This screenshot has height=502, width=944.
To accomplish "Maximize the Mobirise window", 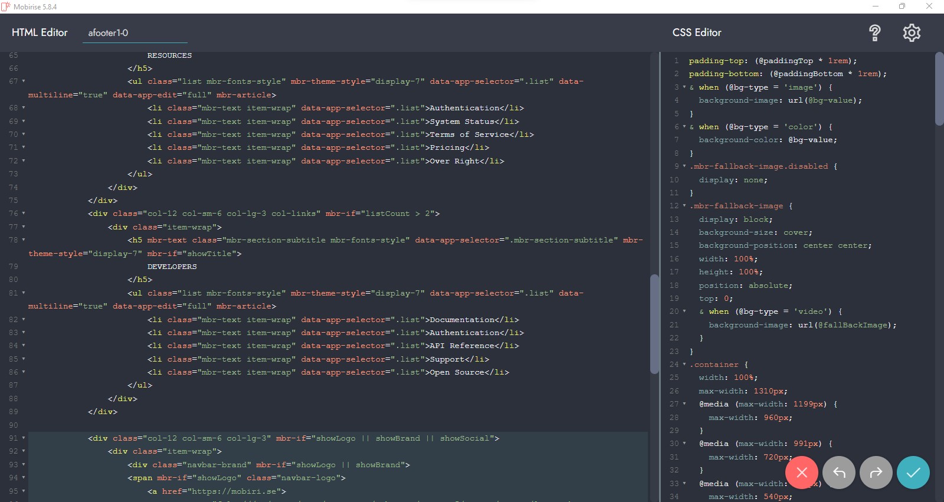I will [902, 6].
